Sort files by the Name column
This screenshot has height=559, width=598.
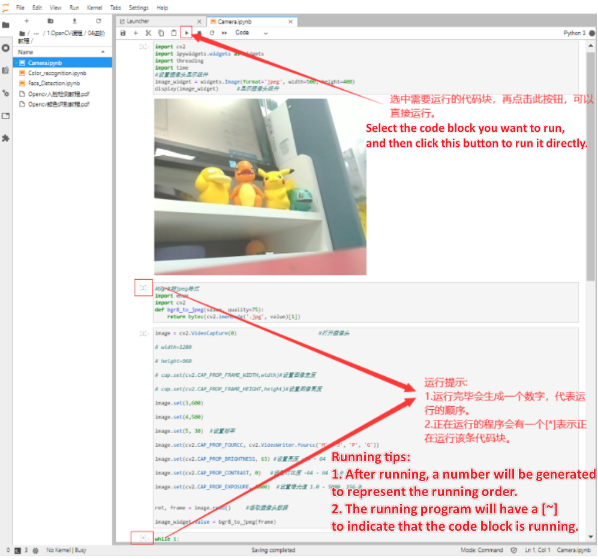[62, 52]
